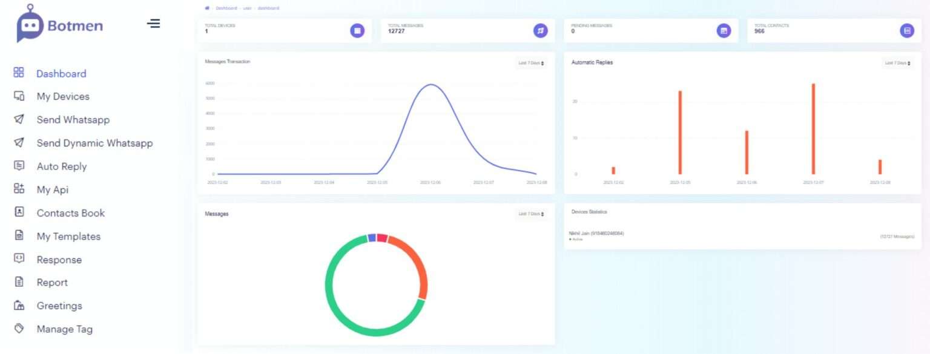Open the Dashboard sidebar menu item
Viewport: 930px width, 354px height.
click(61, 73)
